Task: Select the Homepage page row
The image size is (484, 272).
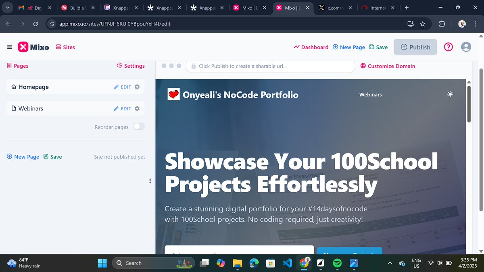Action: [x=75, y=87]
